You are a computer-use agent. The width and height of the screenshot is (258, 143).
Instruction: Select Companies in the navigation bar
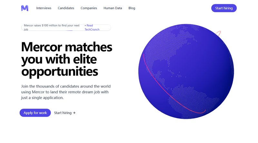tap(89, 8)
